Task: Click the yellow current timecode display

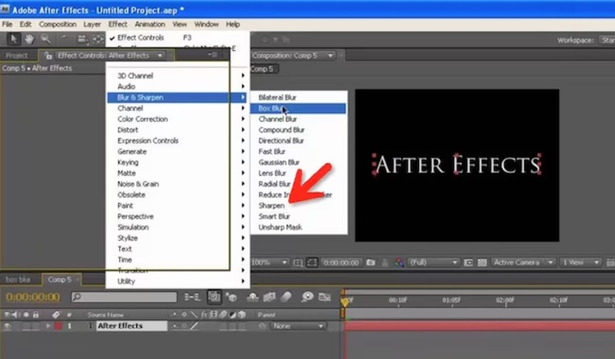Action: 32,297
